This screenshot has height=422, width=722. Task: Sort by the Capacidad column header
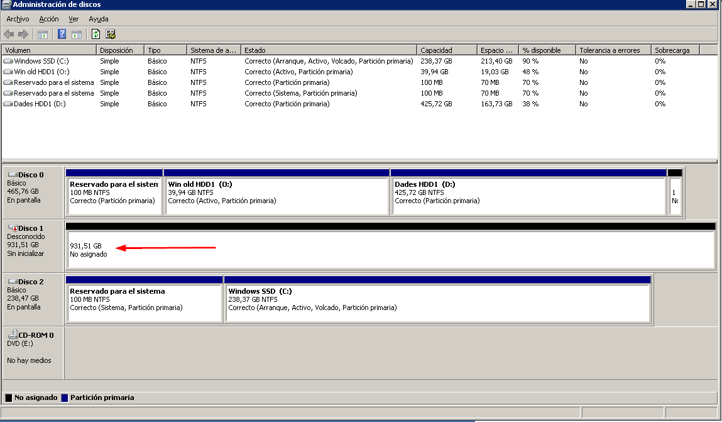[447, 50]
